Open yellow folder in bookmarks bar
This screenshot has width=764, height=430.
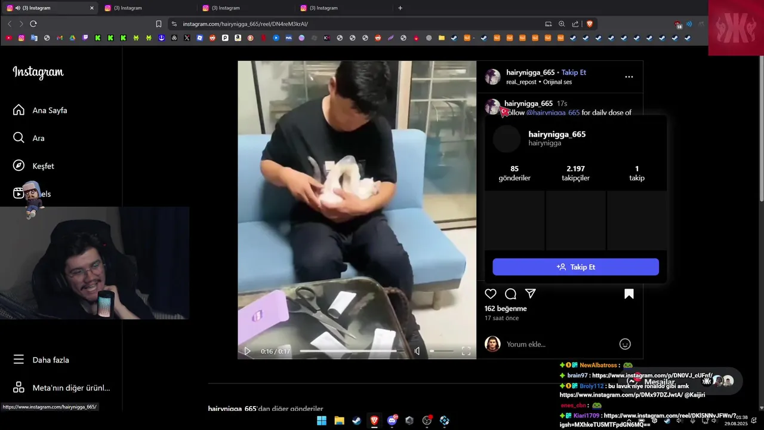pos(441,38)
